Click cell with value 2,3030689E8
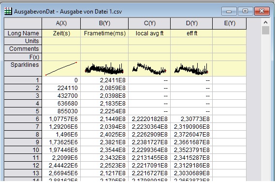Image resolution: width=276 pixels, height=183 pixels. [191, 173]
